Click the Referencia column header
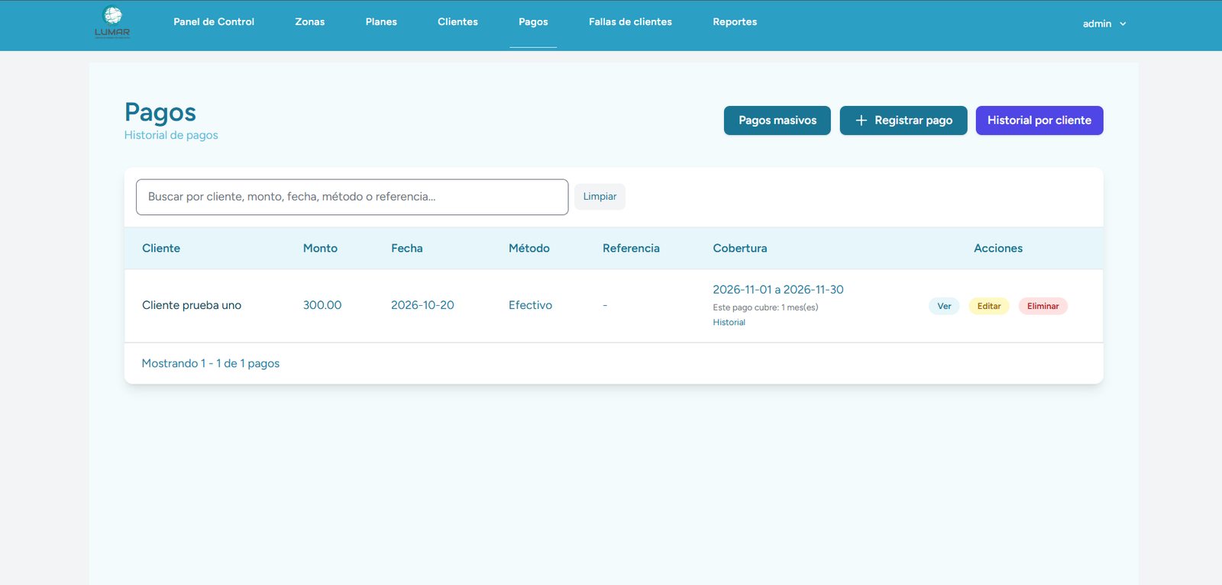Viewport: 1222px width, 585px height. 631,249
